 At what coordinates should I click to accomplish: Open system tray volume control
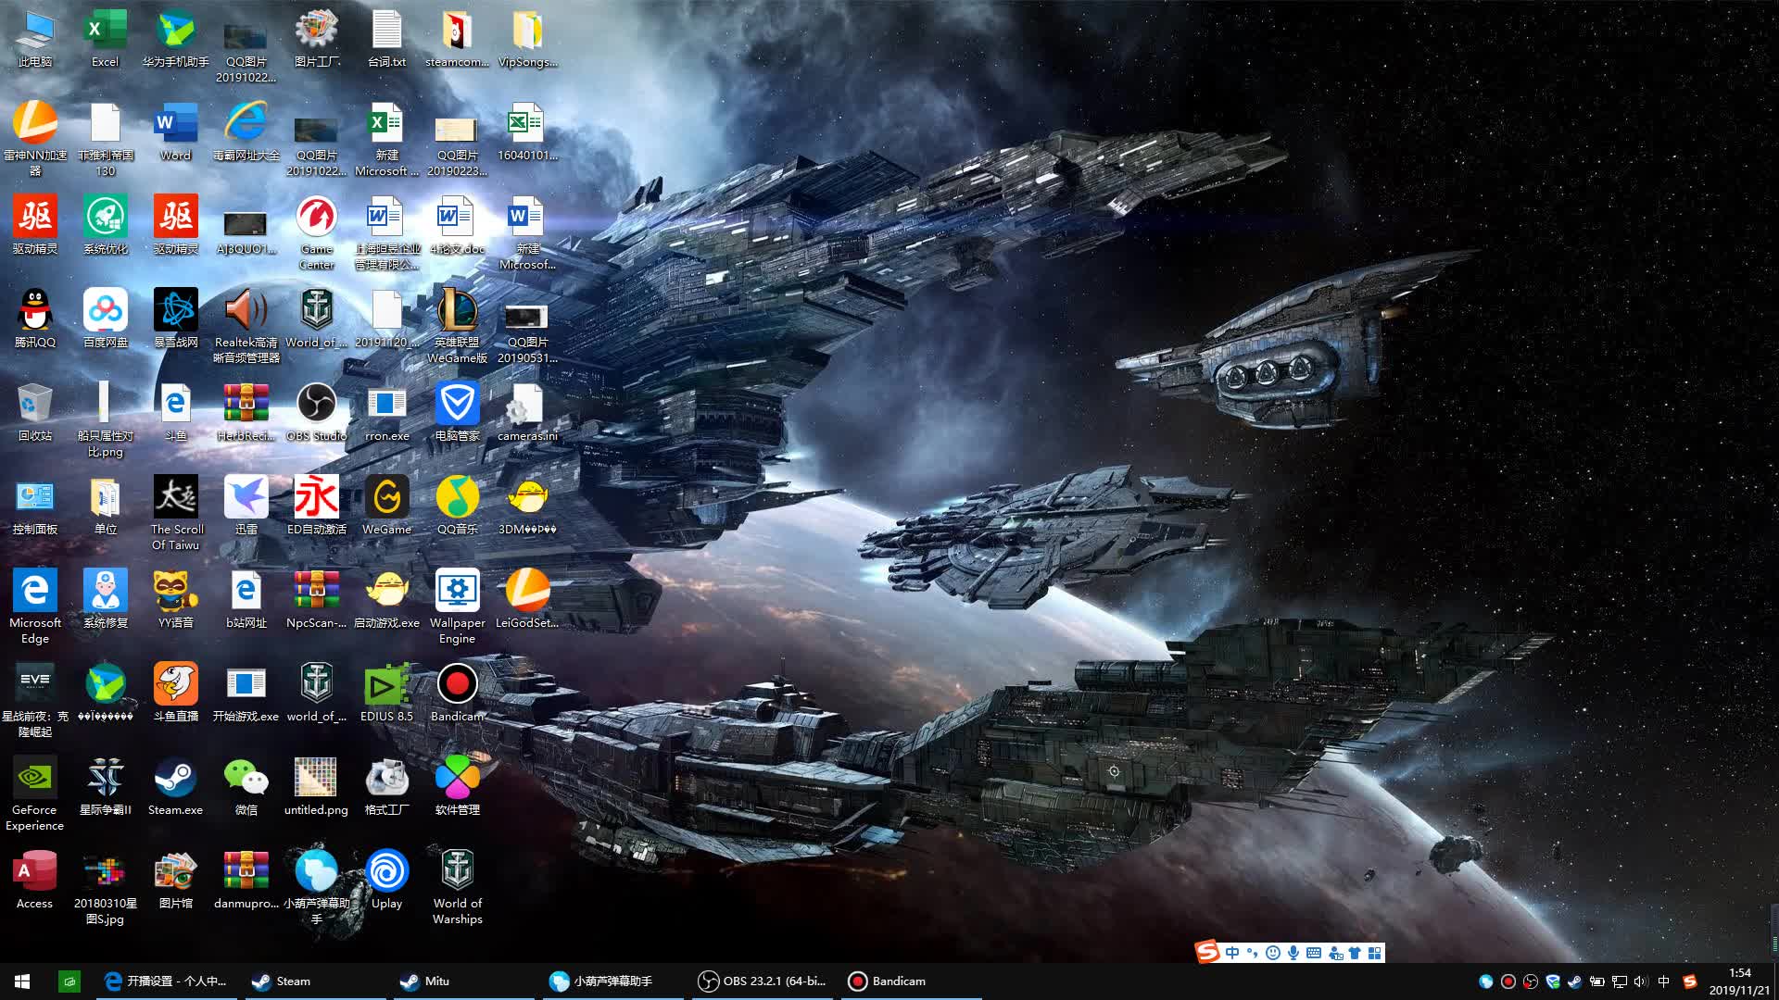(x=1641, y=981)
